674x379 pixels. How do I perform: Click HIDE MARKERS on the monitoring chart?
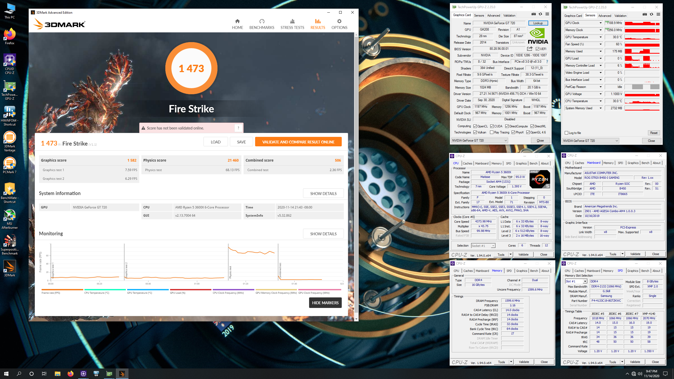click(325, 303)
